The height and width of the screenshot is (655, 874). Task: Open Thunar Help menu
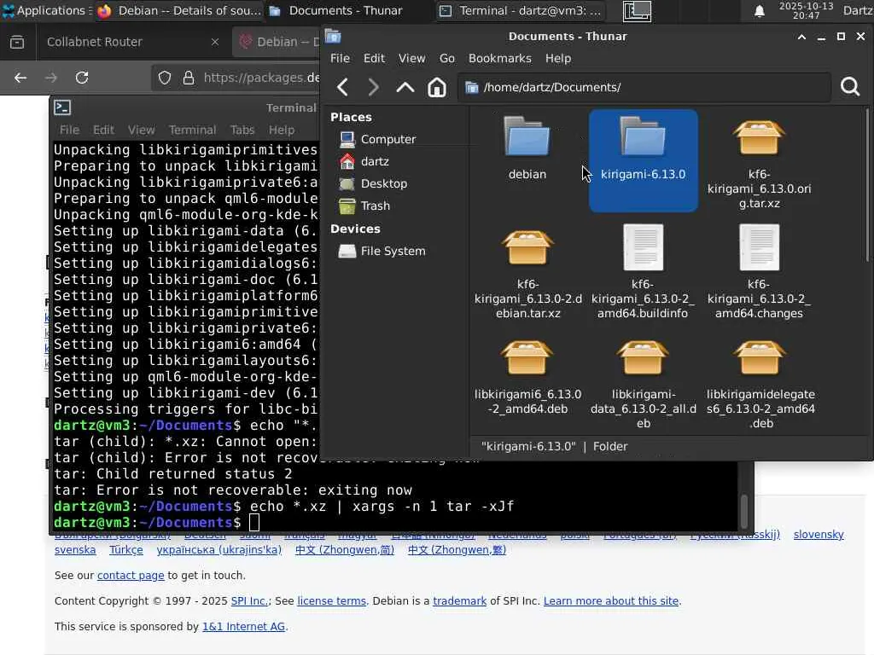pyautogui.click(x=558, y=59)
